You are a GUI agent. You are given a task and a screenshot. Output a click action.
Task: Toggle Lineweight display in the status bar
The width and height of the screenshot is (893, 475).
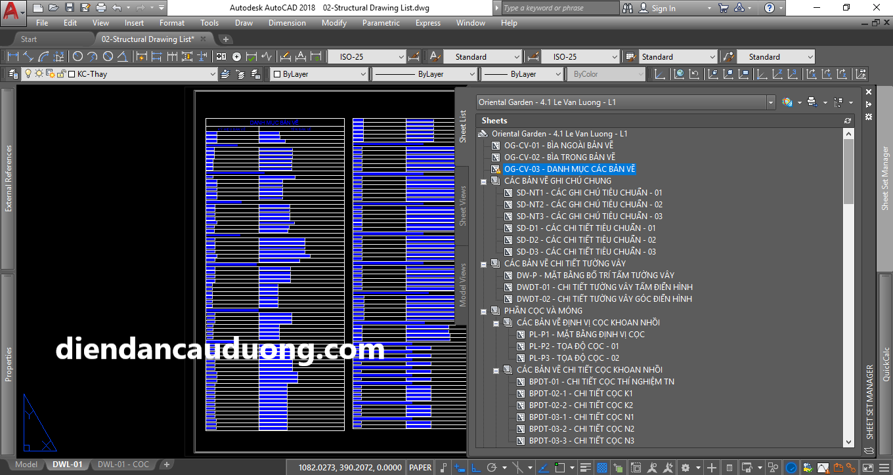(586, 467)
